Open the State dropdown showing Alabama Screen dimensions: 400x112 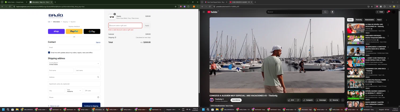[74, 91]
